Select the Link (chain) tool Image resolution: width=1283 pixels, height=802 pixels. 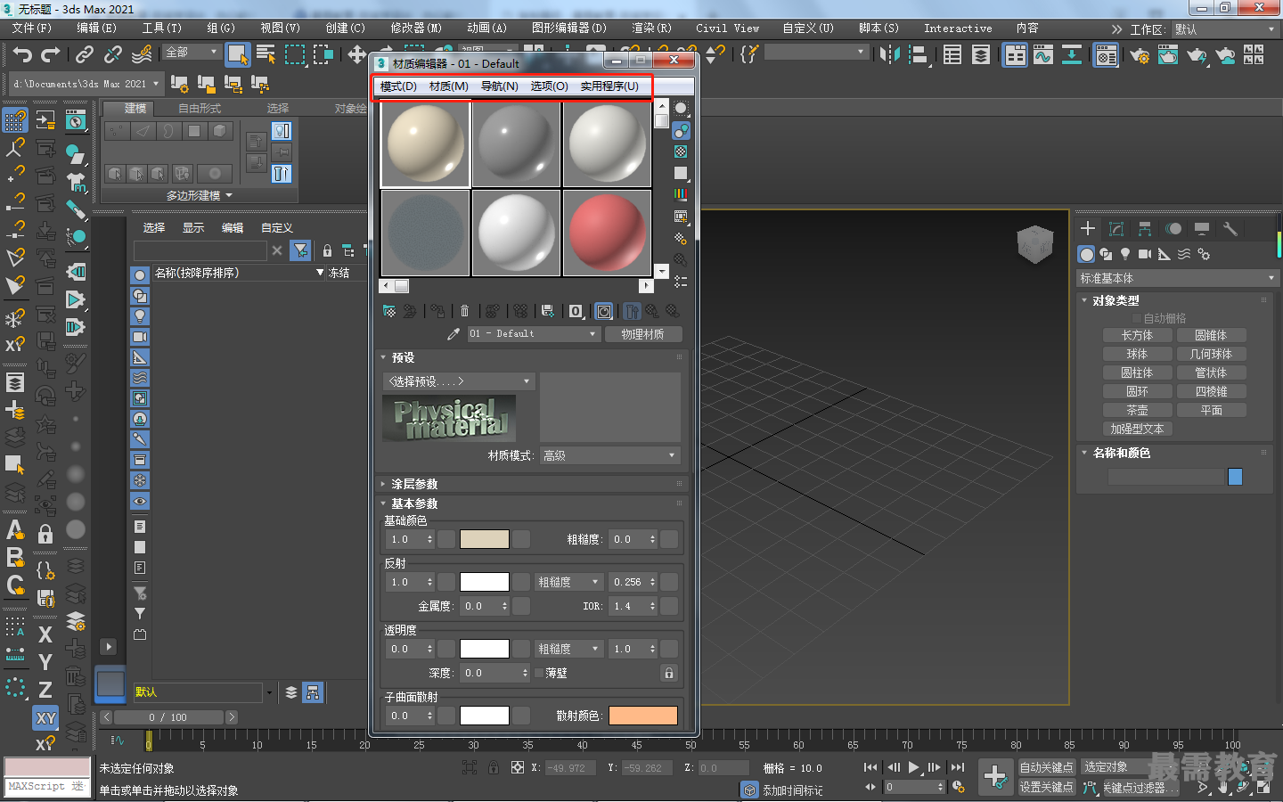pyautogui.click(x=84, y=55)
